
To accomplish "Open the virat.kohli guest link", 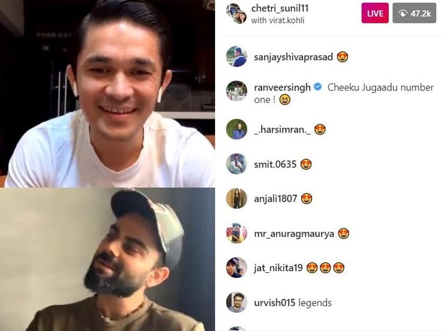I will pyautogui.click(x=287, y=20).
